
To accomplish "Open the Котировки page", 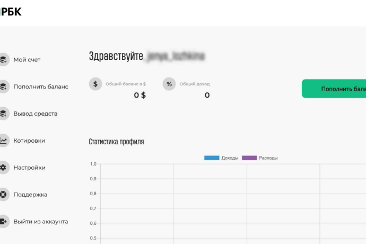I will coord(29,141).
